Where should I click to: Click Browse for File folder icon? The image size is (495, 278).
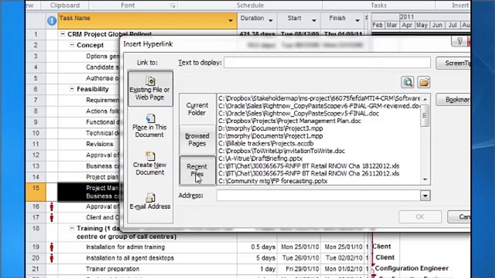pos(424,82)
